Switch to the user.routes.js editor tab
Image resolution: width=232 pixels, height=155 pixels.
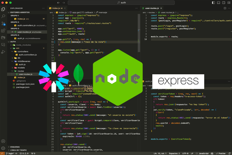152,8
